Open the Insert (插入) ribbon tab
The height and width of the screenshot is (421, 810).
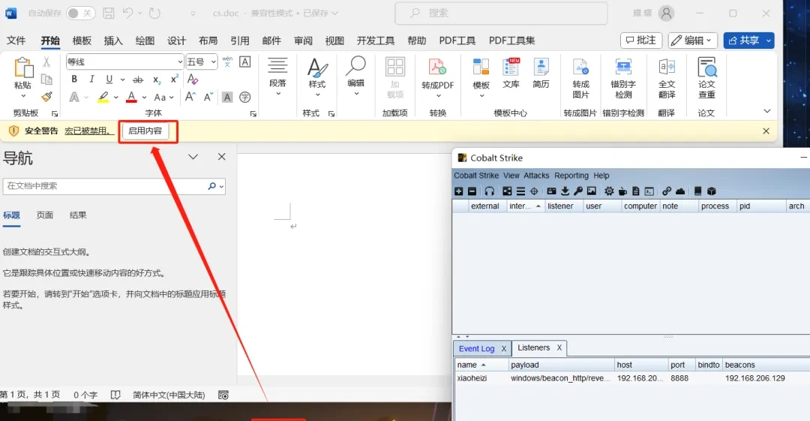click(113, 41)
